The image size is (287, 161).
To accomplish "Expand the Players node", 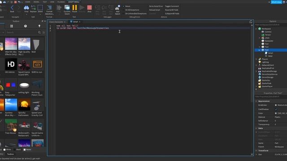I will tap(256, 59).
